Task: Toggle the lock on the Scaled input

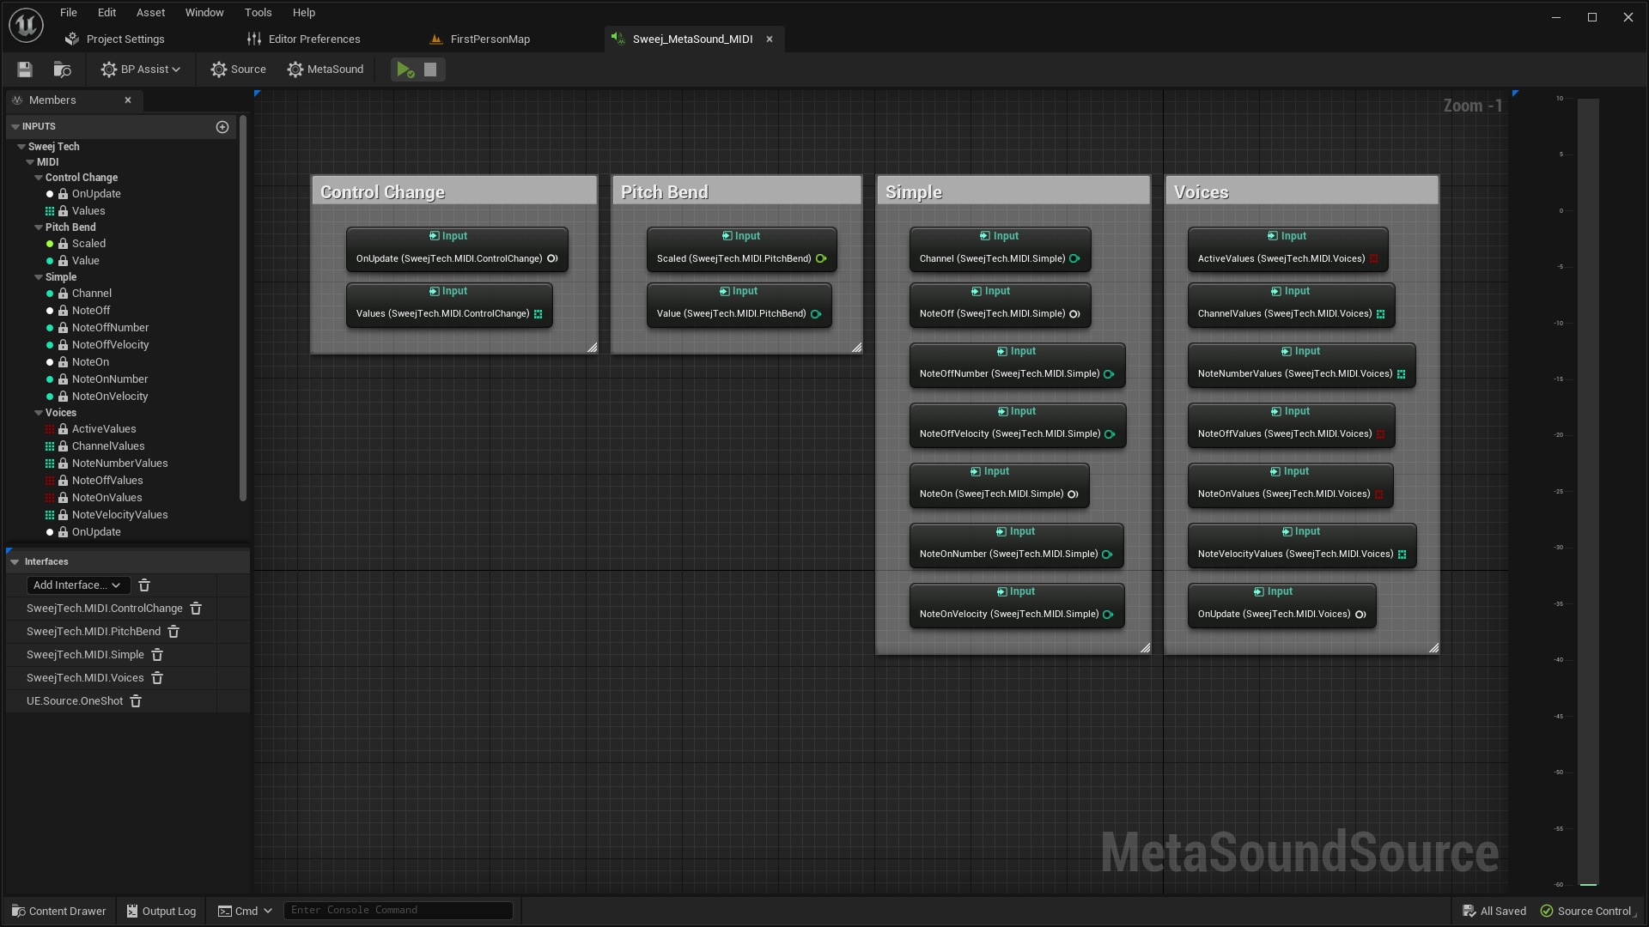Action: pyautogui.click(x=62, y=244)
